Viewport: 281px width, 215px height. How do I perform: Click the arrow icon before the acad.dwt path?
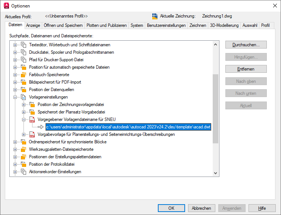(x=41, y=127)
